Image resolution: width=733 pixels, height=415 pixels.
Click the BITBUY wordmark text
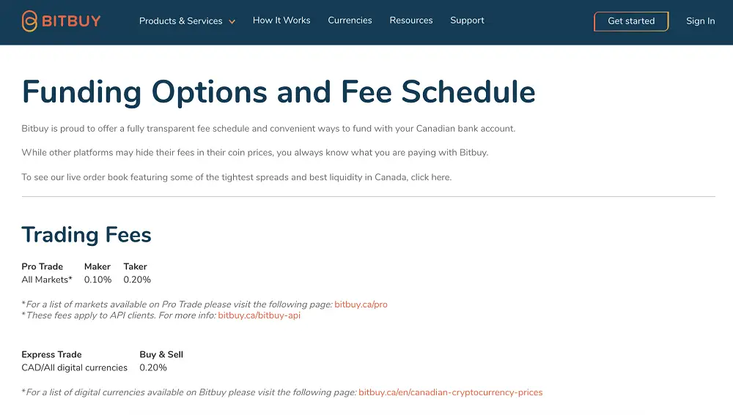point(72,21)
